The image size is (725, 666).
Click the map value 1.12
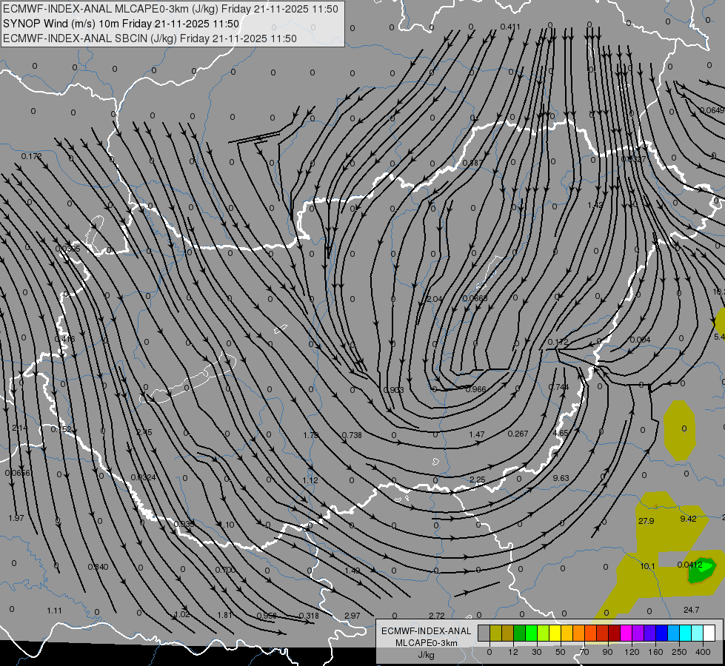click(x=310, y=480)
